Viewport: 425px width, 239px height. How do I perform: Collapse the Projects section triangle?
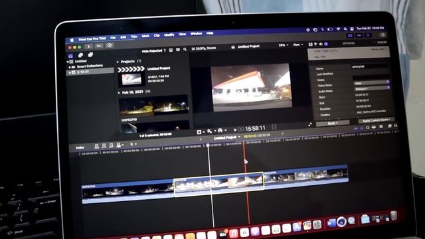pyautogui.click(x=118, y=62)
